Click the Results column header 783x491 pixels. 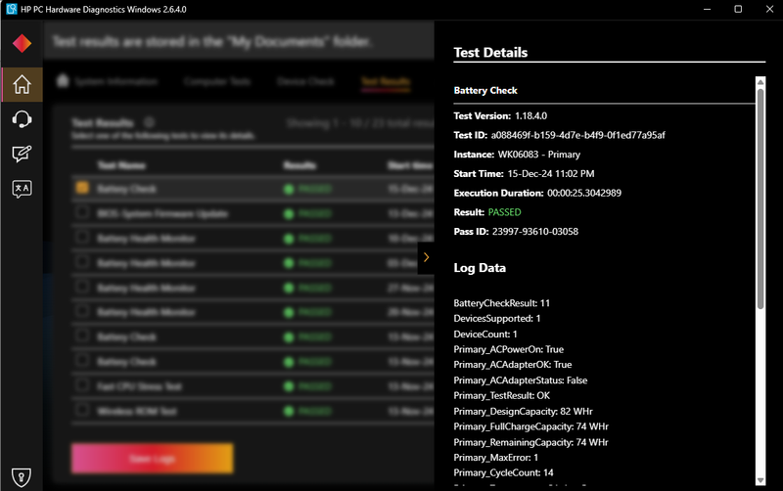[x=299, y=165]
